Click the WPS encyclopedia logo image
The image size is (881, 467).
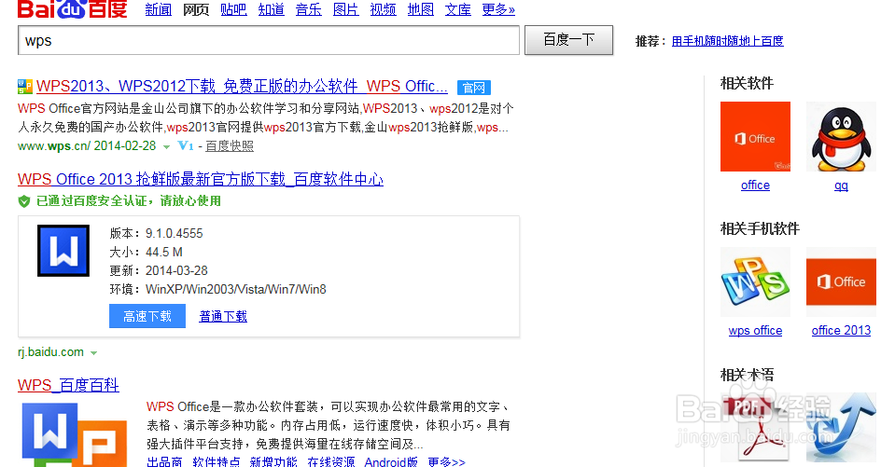click(x=74, y=434)
